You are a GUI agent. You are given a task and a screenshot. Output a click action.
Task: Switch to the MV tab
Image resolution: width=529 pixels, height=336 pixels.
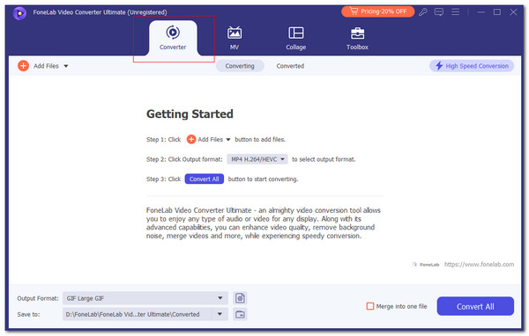coord(235,38)
